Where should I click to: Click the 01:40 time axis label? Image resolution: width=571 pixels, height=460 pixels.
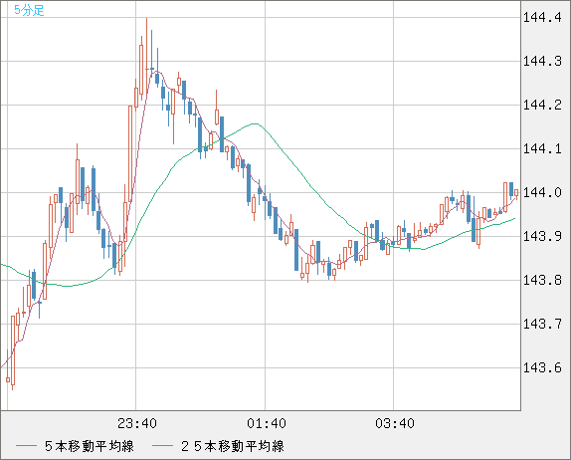point(267,423)
